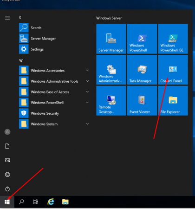
Task: Expand the Windows System folder chevron
Action: coord(87,124)
